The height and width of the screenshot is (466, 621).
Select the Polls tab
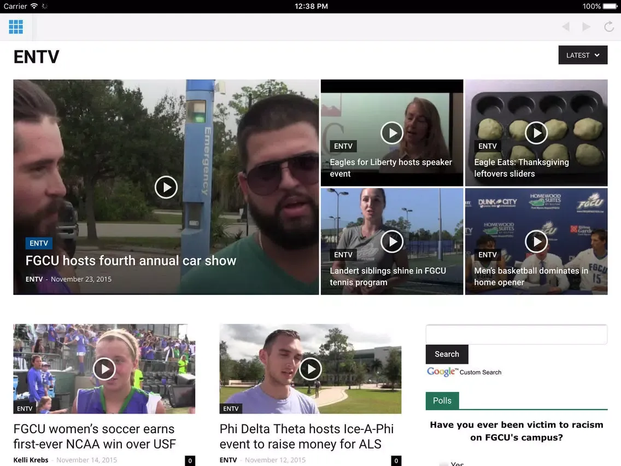[x=442, y=400]
